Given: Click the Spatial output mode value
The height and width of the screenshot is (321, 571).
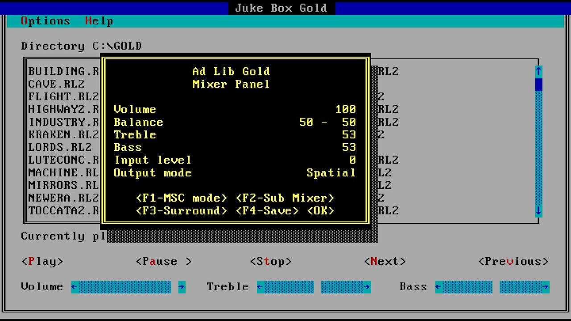Looking at the screenshot, I should pos(331,173).
